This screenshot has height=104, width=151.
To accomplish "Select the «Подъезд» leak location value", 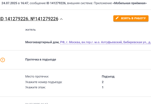I will (108, 77).
